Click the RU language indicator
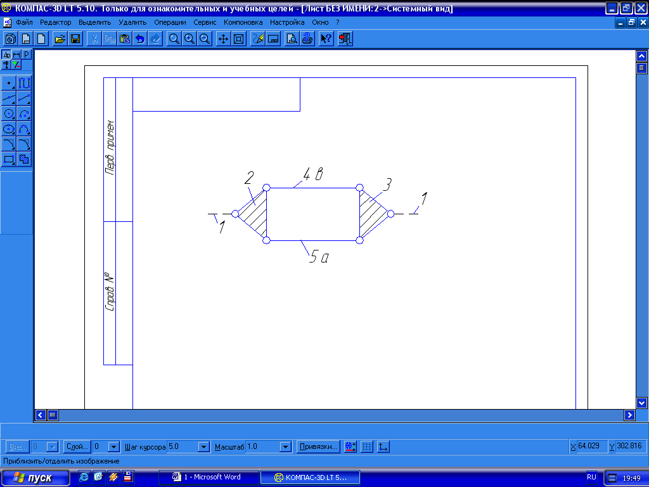 click(x=591, y=477)
